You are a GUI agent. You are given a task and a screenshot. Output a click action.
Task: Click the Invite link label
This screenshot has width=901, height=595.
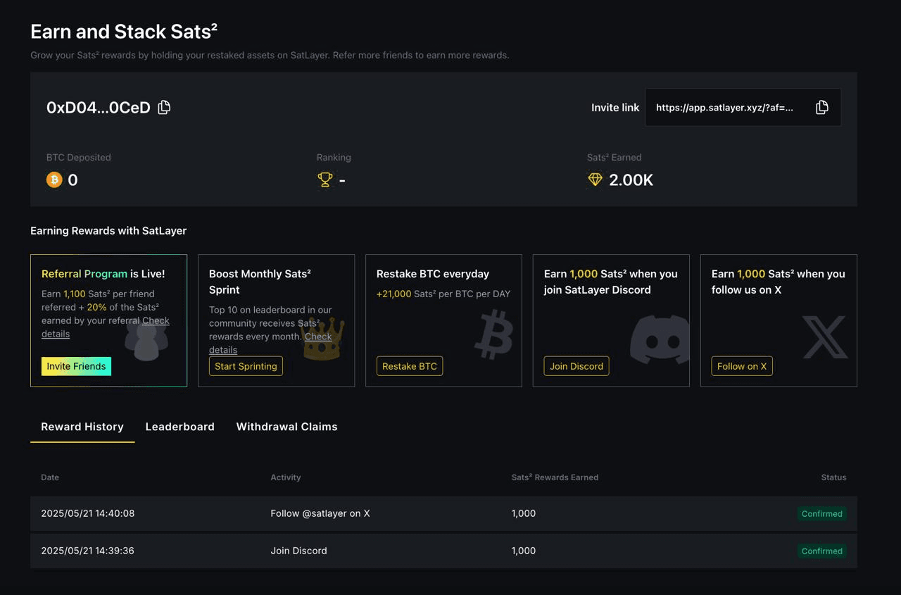615,108
